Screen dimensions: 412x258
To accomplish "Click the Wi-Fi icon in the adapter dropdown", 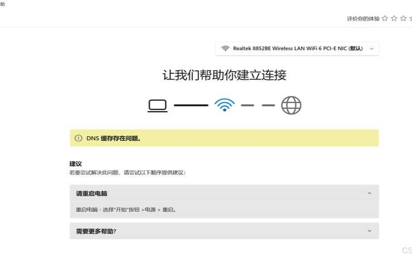I will point(225,49).
